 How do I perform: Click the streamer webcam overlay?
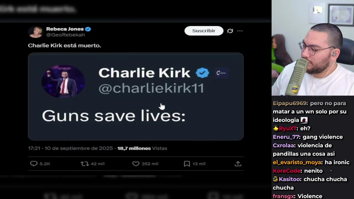[x=313, y=48]
